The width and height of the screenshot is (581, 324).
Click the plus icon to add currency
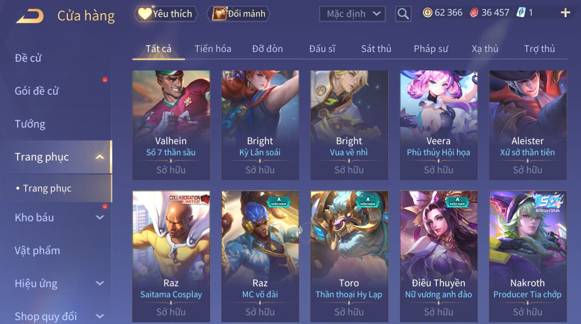(x=565, y=13)
